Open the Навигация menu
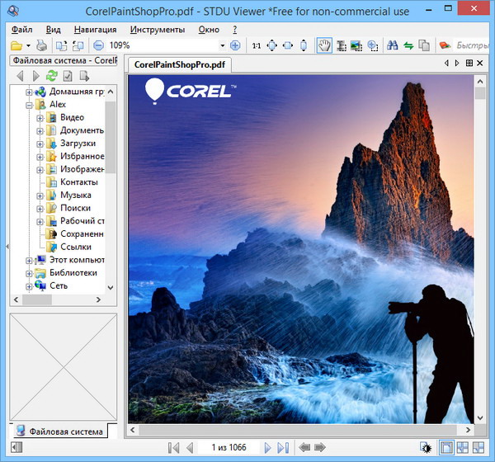This screenshot has height=462, width=495. (x=95, y=29)
